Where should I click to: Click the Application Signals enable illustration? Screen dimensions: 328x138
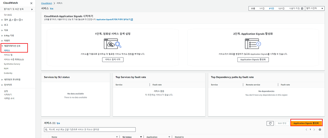pyautogui.click(x=253, y=44)
